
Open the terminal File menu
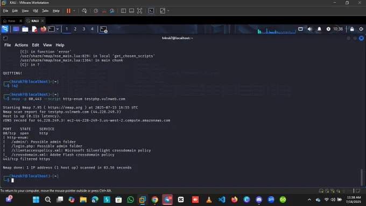click(x=8, y=45)
